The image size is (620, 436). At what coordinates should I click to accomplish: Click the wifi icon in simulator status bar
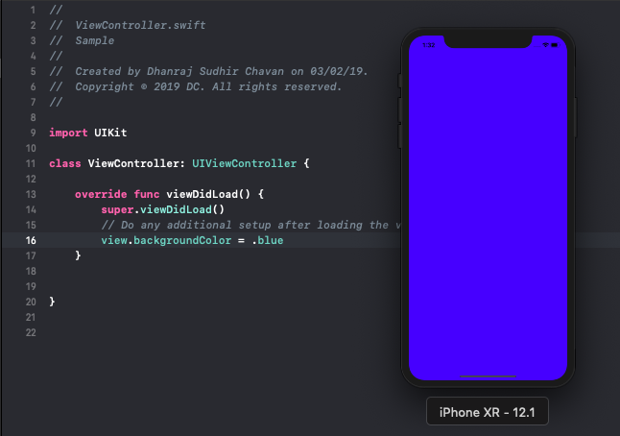click(546, 45)
